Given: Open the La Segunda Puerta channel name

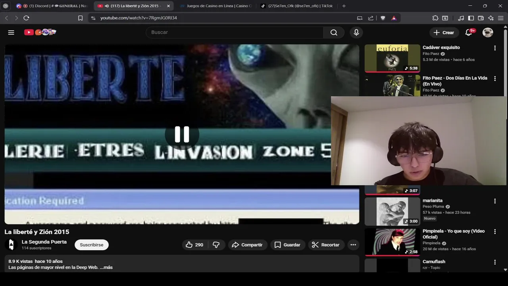Looking at the screenshot, I should click(44, 242).
